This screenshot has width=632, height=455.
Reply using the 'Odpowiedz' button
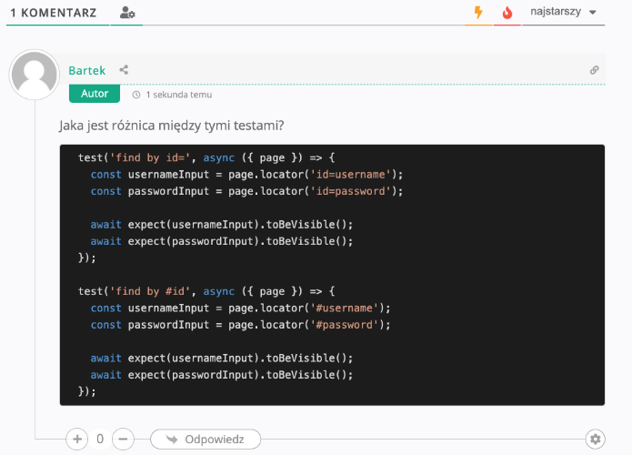(x=206, y=440)
